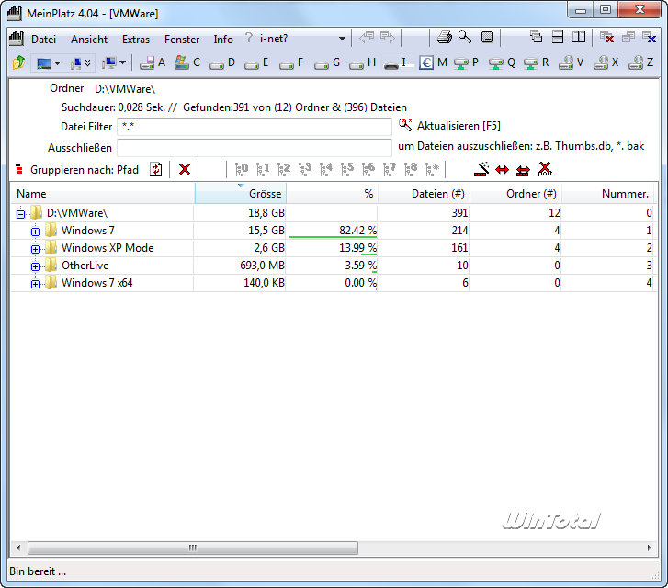The height and width of the screenshot is (588, 668).
Task: Expand the Windows 7 x64 folder
Action: (x=35, y=284)
